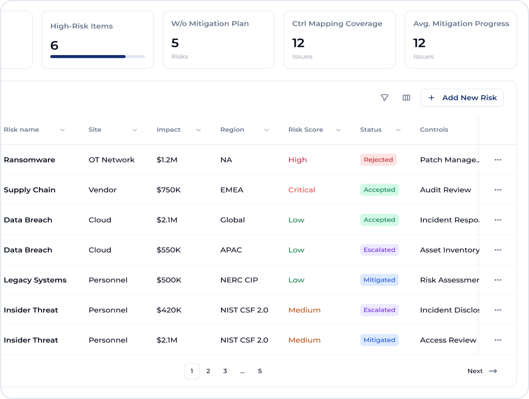The image size is (529, 399).
Task: Go to page 3 in pagination
Action: pyautogui.click(x=225, y=371)
